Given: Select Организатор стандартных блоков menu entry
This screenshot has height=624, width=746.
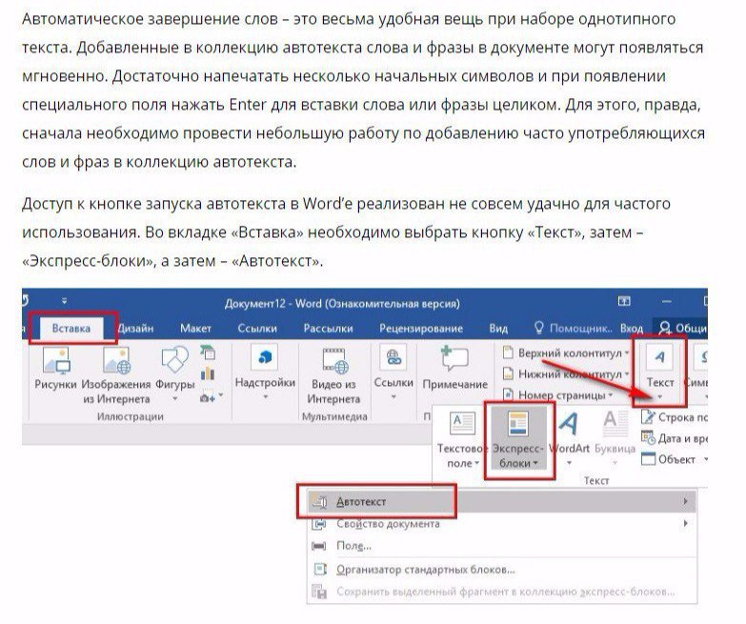Looking at the screenshot, I should [425, 570].
